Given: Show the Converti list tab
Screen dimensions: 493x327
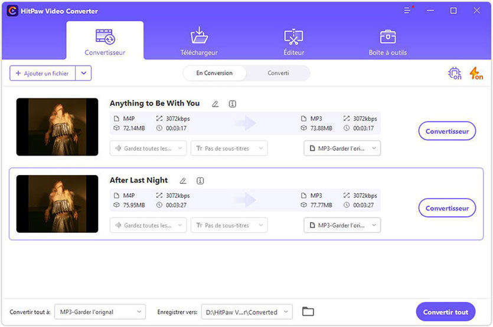Looking at the screenshot, I should [278, 73].
